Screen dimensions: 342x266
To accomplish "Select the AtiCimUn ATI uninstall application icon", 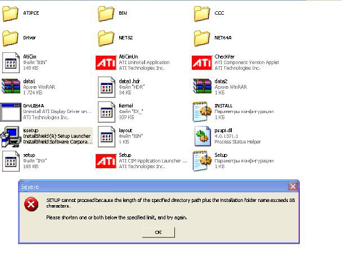I will (x=106, y=63).
